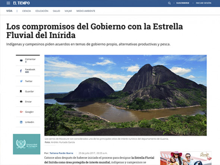Viewport: 220px width, 165px height.
Task: Go to the Salud section
Action: click(x=56, y=11)
